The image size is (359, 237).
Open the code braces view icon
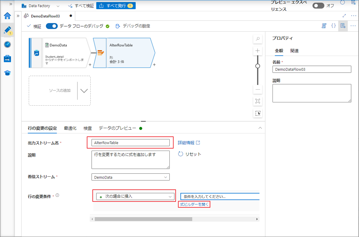coord(334,26)
